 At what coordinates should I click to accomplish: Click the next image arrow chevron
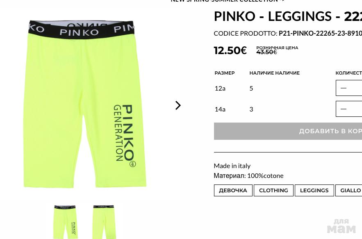(x=178, y=105)
